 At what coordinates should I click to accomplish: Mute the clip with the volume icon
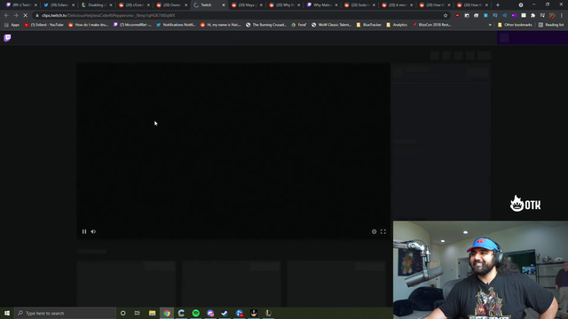pyautogui.click(x=93, y=231)
